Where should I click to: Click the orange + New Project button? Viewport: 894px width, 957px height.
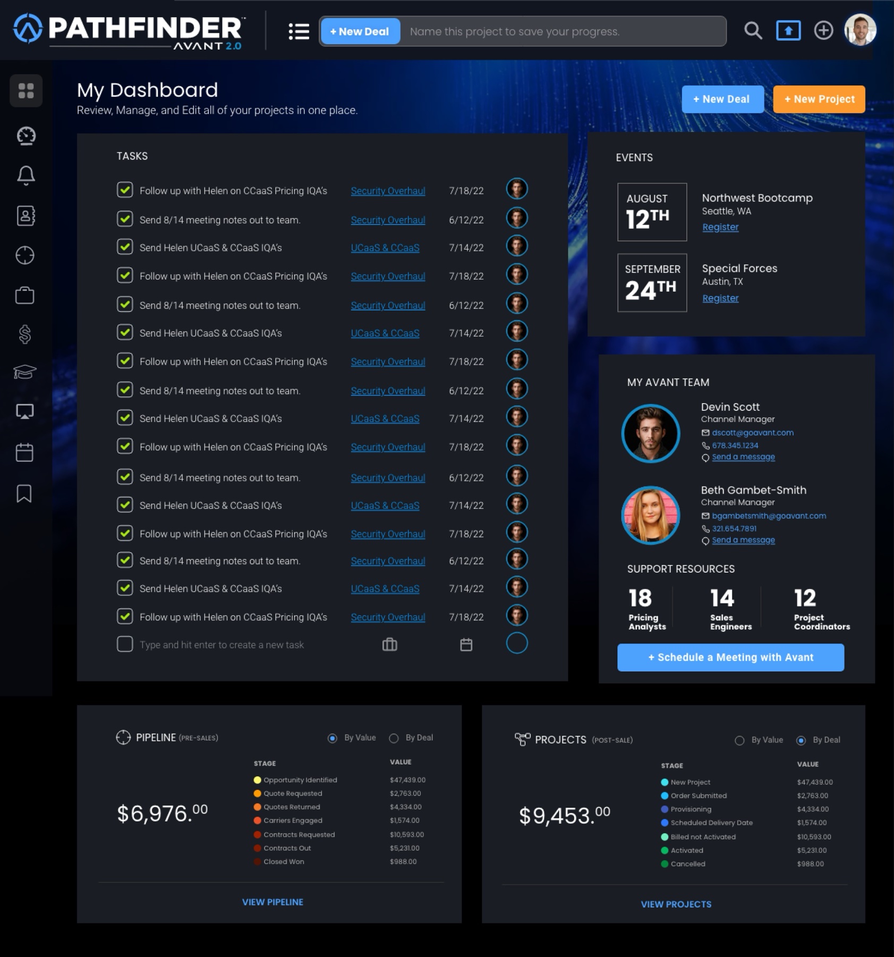pos(819,99)
